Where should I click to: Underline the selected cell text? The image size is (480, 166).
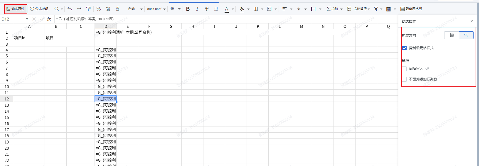tap(216, 9)
